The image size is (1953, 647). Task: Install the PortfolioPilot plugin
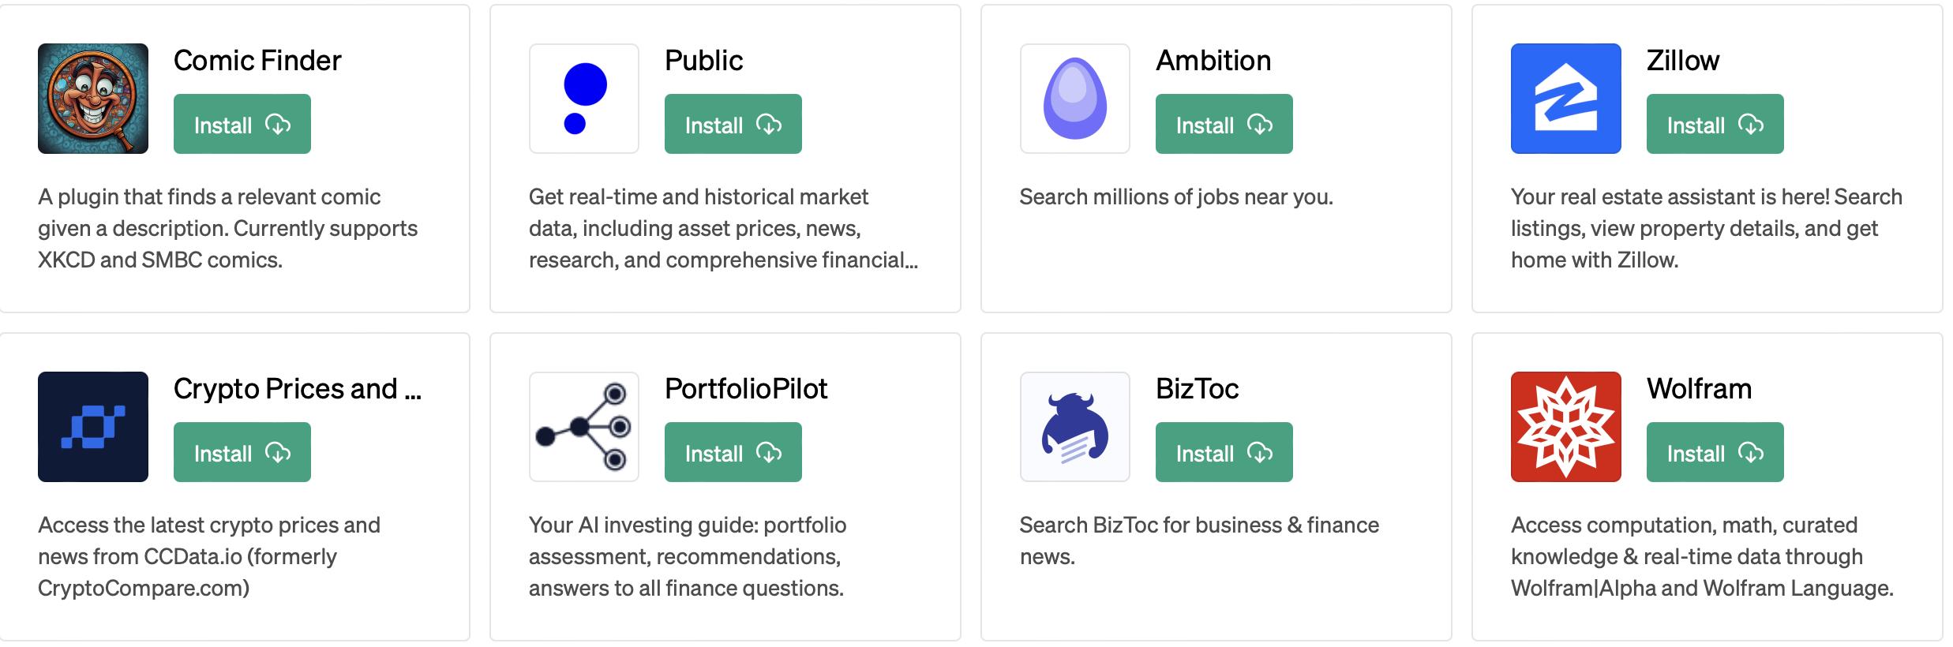tap(733, 452)
